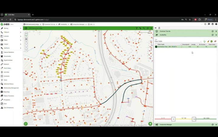Maximize the map panel from green header
The height and width of the screenshot is (137, 218).
click(x=148, y=28)
